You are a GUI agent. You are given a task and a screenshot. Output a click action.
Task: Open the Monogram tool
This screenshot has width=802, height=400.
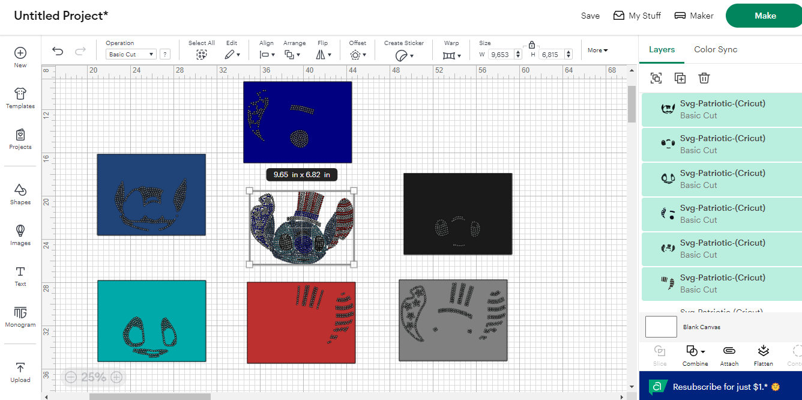click(20, 317)
